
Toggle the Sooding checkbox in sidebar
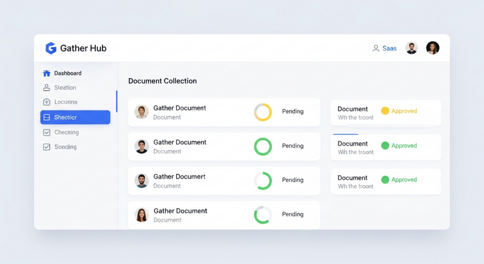point(46,147)
